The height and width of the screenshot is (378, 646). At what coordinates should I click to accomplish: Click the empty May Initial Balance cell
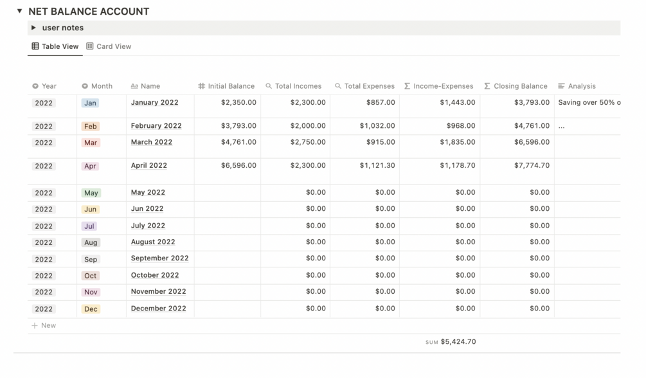pos(227,193)
